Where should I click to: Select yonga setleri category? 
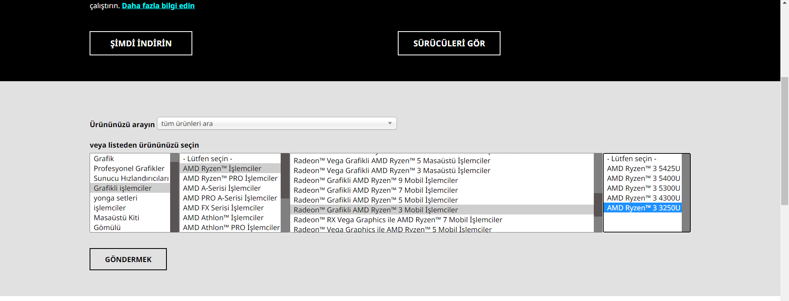(130, 198)
